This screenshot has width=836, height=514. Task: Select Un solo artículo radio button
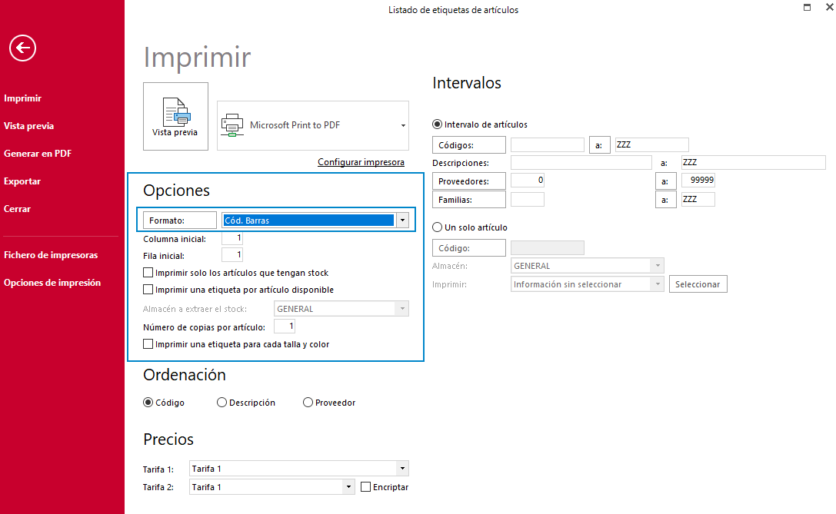coord(437,227)
